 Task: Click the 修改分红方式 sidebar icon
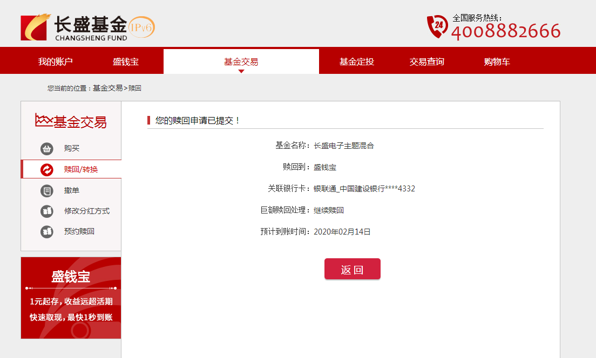click(x=47, y=211)
